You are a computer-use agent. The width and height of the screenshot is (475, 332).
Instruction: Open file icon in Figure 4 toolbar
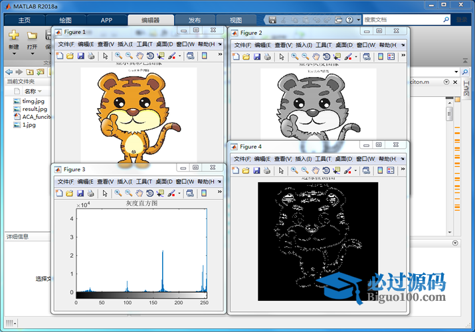[x=246, y=171]
